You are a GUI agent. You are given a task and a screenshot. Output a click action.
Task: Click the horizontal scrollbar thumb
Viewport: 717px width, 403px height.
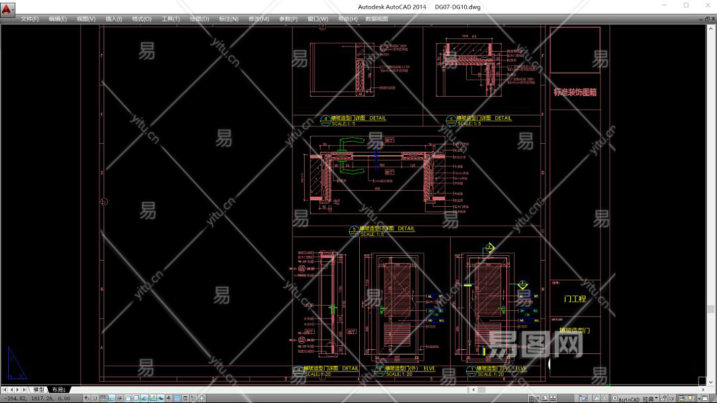pyautogui.click(x=481, y=390)
